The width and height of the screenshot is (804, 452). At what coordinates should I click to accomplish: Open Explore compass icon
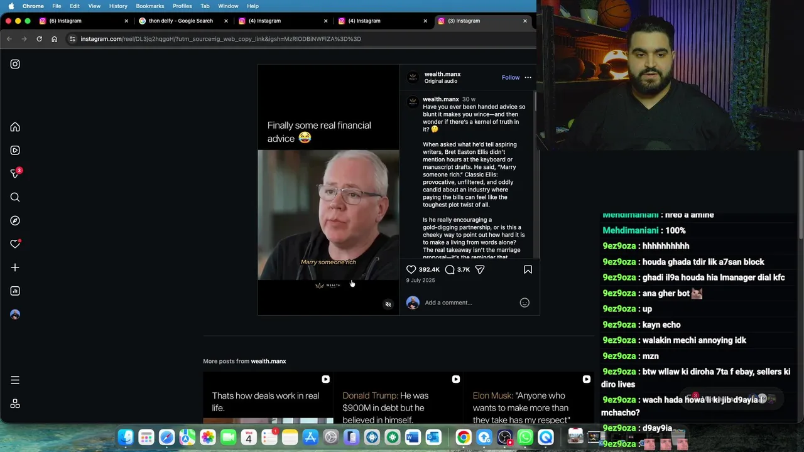point(15,220)
